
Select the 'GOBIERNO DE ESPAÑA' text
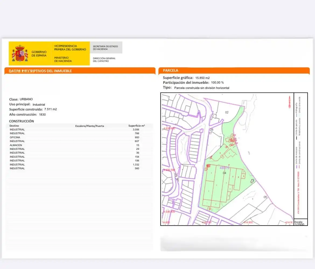pyautogui.click(x=39, y=54)
